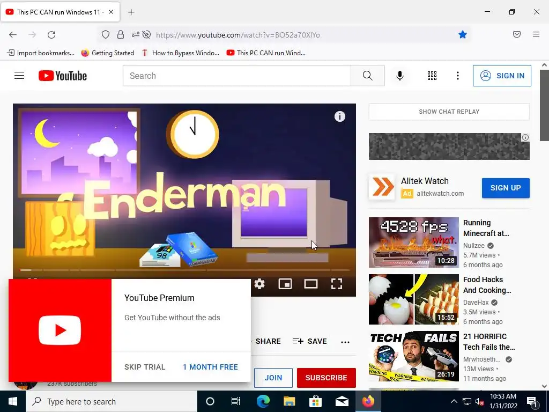This screenshot has height=412, width=549.
Task: Click the video info card icon
Action: pyautogui.click(x=339, y=116)
